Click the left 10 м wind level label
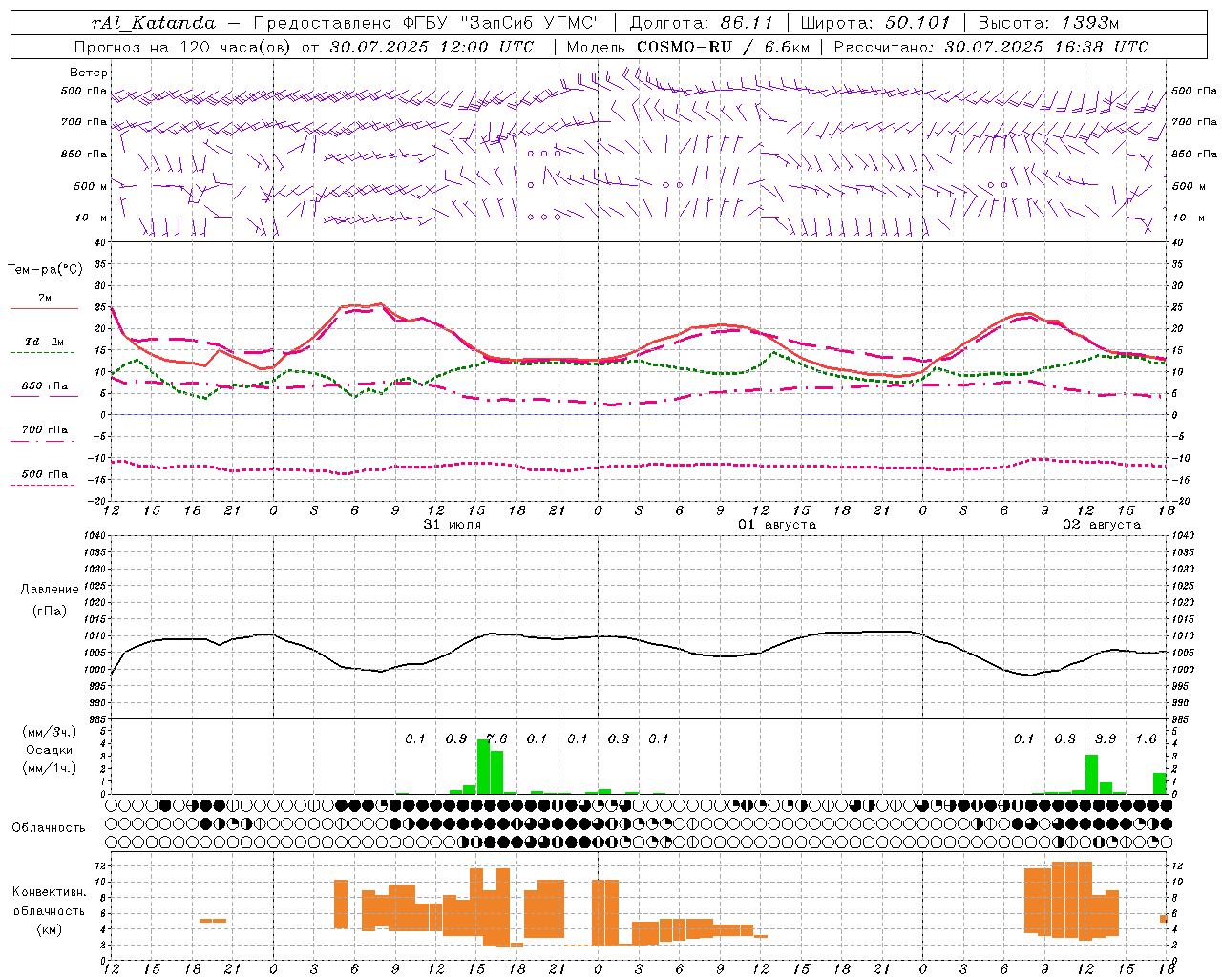The width and height of the screenshot is (1222, 977). [91, 218]
